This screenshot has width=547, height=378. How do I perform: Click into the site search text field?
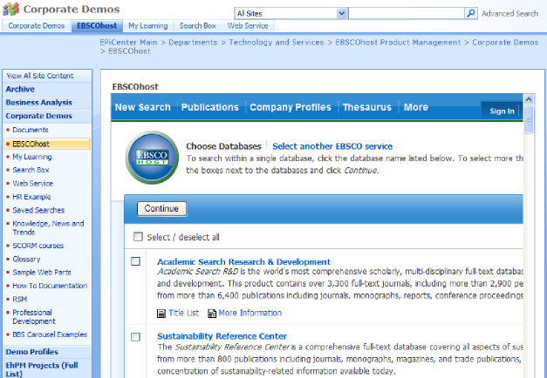coord(407,13)
